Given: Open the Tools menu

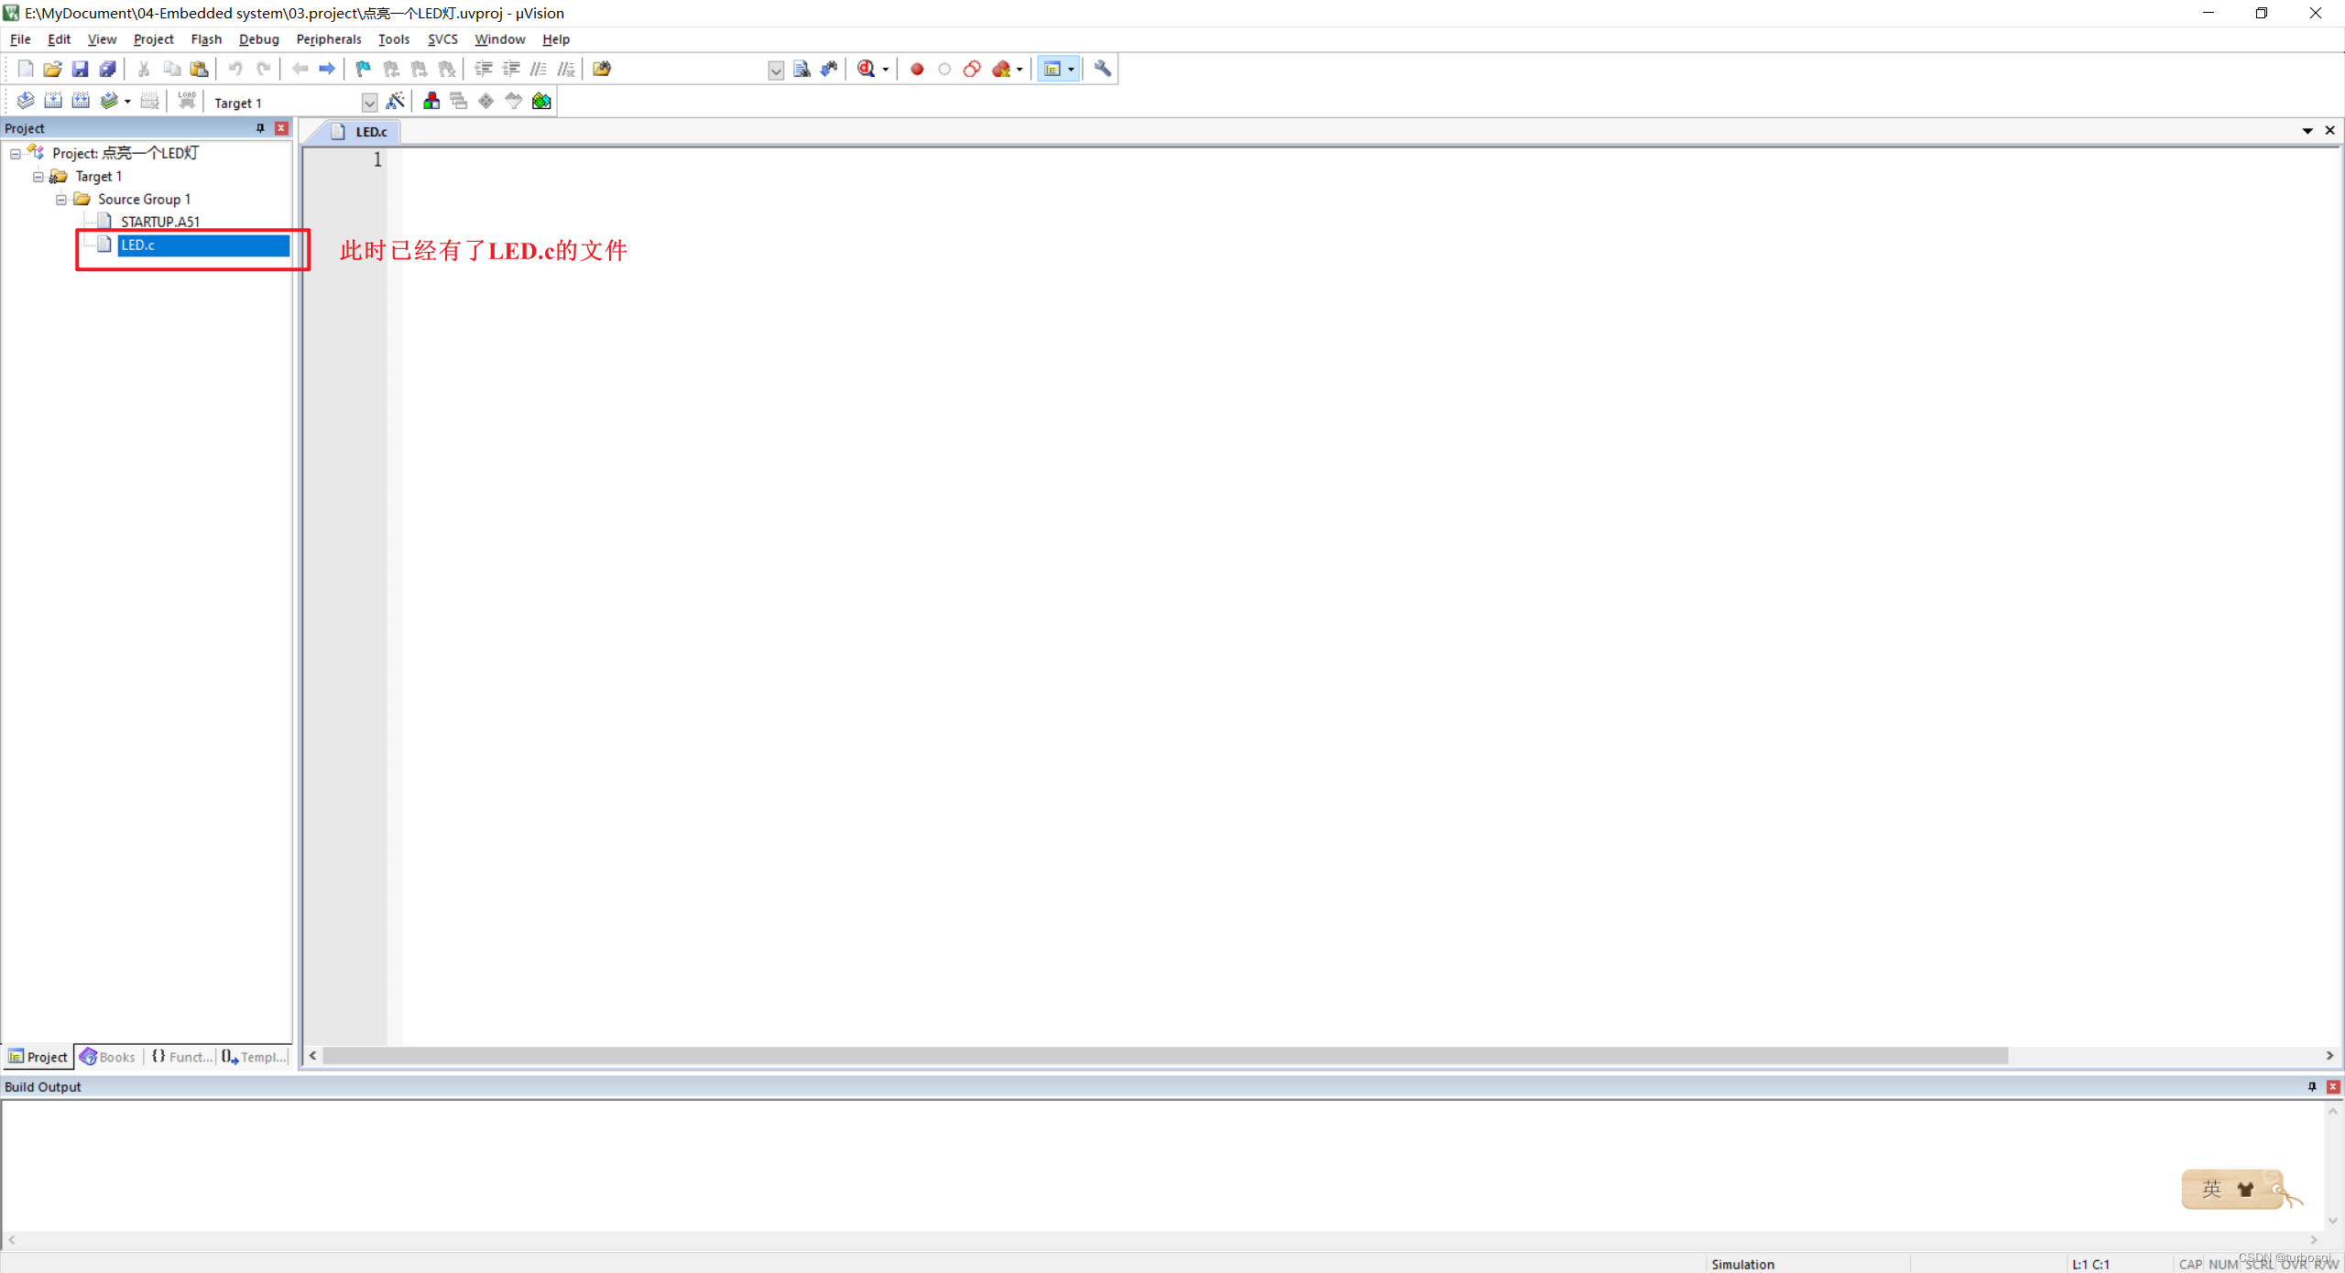Looking at the screenshot, I should [394, 39].
